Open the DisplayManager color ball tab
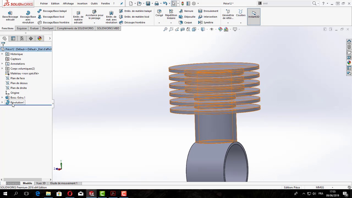The image size is (352, 198). click(40, 38)
